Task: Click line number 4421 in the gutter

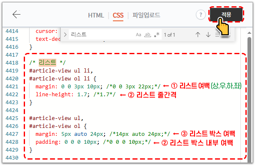Action: (x=12, y=87)
